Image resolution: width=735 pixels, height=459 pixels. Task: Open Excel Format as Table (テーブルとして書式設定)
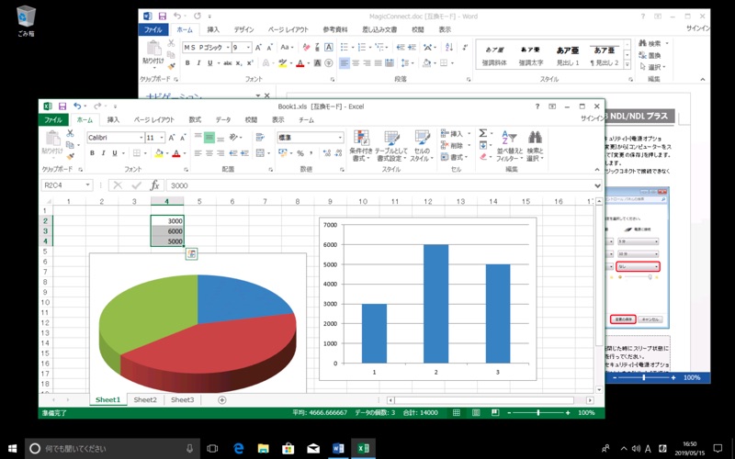coord(391,146)
